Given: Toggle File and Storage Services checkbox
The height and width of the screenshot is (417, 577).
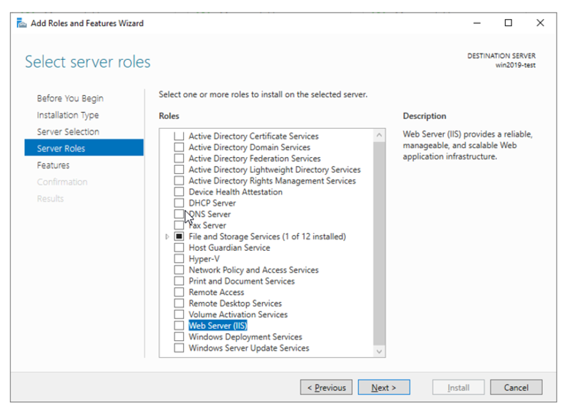Looking at the screenshot, I should coord(179,236).
